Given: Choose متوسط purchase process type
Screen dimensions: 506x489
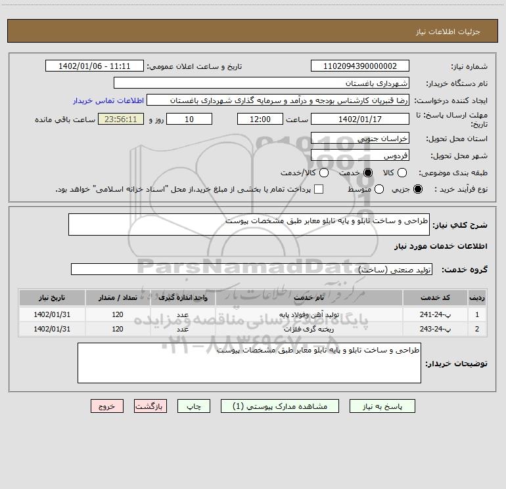Looking at the screenshot, I should (x=379, y=189).
